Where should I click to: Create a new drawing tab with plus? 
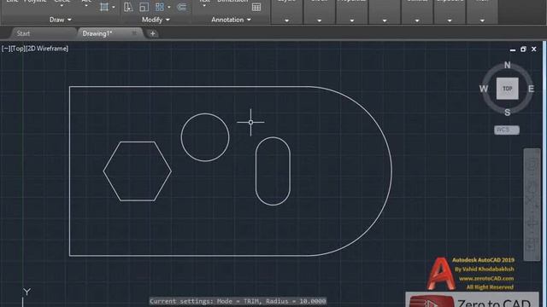click(x=152, y=33)
